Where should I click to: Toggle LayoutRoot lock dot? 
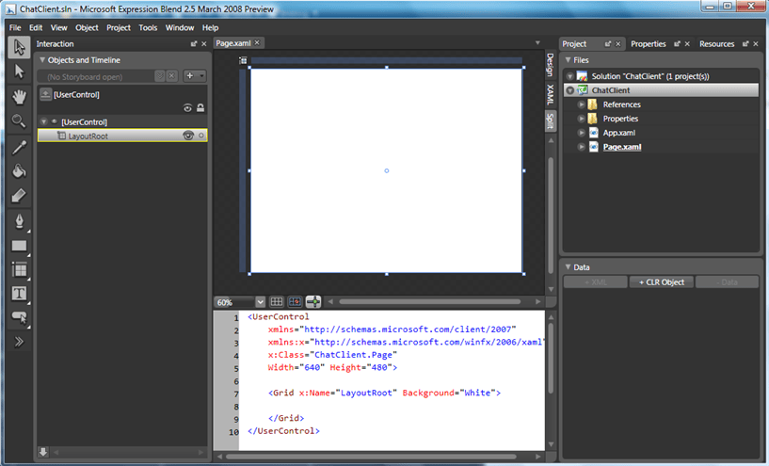[201, 136]
